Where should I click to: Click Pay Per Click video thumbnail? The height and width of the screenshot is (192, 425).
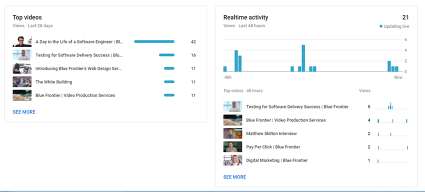point(232,146)
